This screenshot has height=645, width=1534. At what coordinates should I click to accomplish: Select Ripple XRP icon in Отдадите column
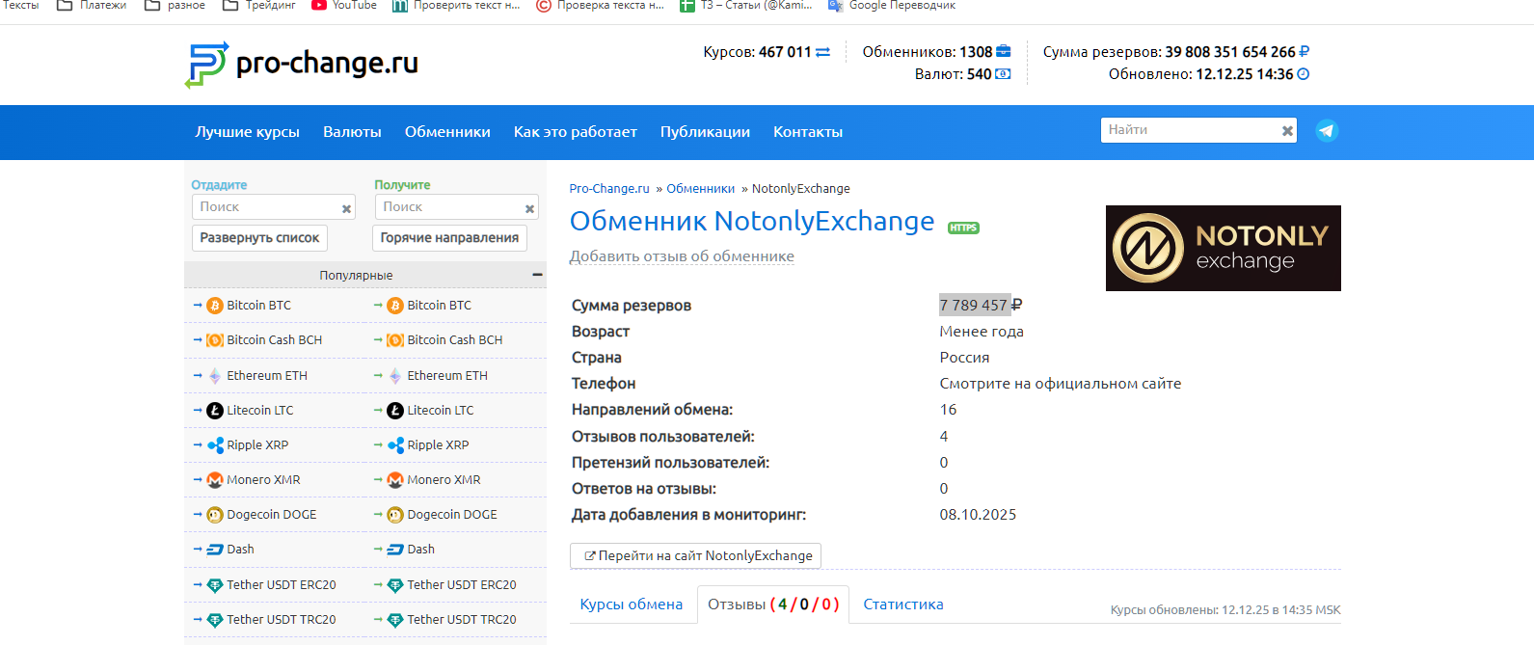click(215, 445)
